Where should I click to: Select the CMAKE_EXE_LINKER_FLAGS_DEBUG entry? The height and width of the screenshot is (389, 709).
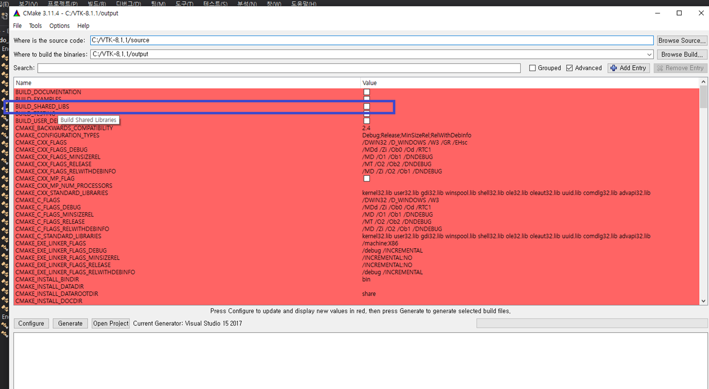point(61,251)
